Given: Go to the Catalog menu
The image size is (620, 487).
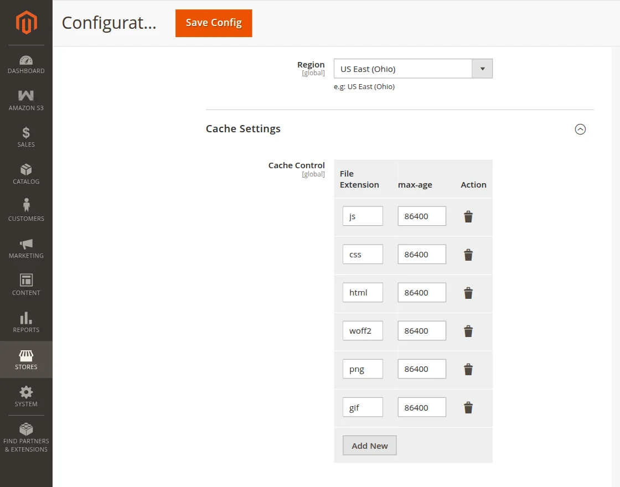Looking at the screenshot, I should tap(26, 174).
